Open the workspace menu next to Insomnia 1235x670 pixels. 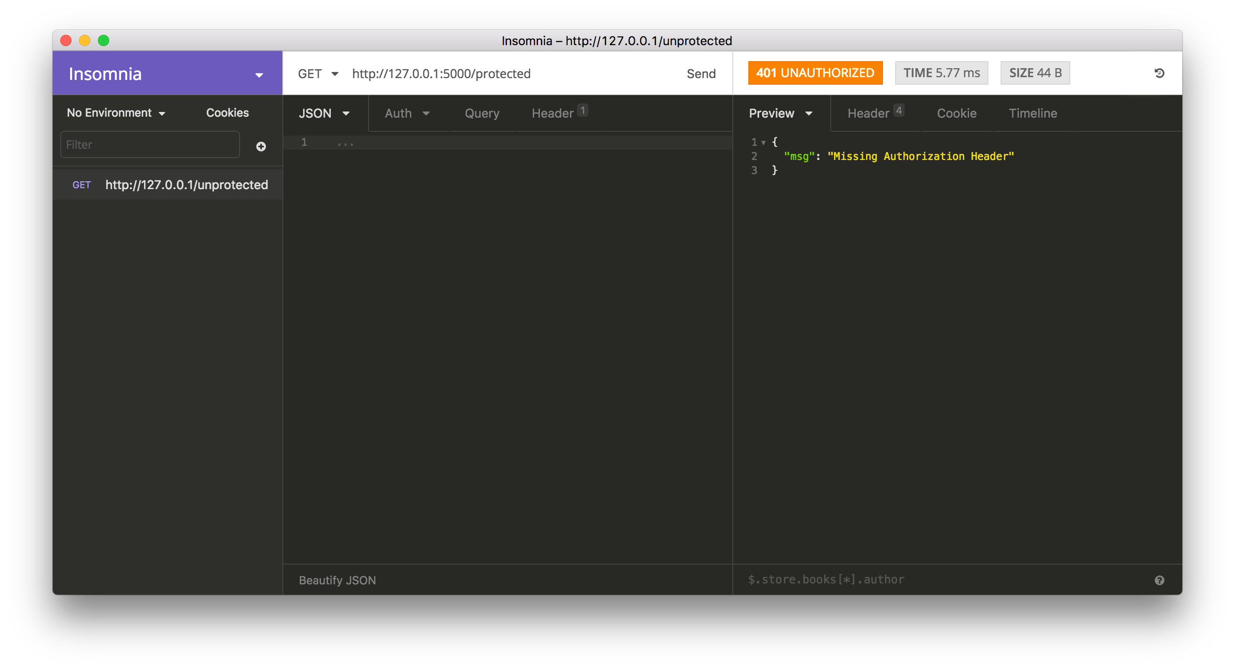[259, 75]
